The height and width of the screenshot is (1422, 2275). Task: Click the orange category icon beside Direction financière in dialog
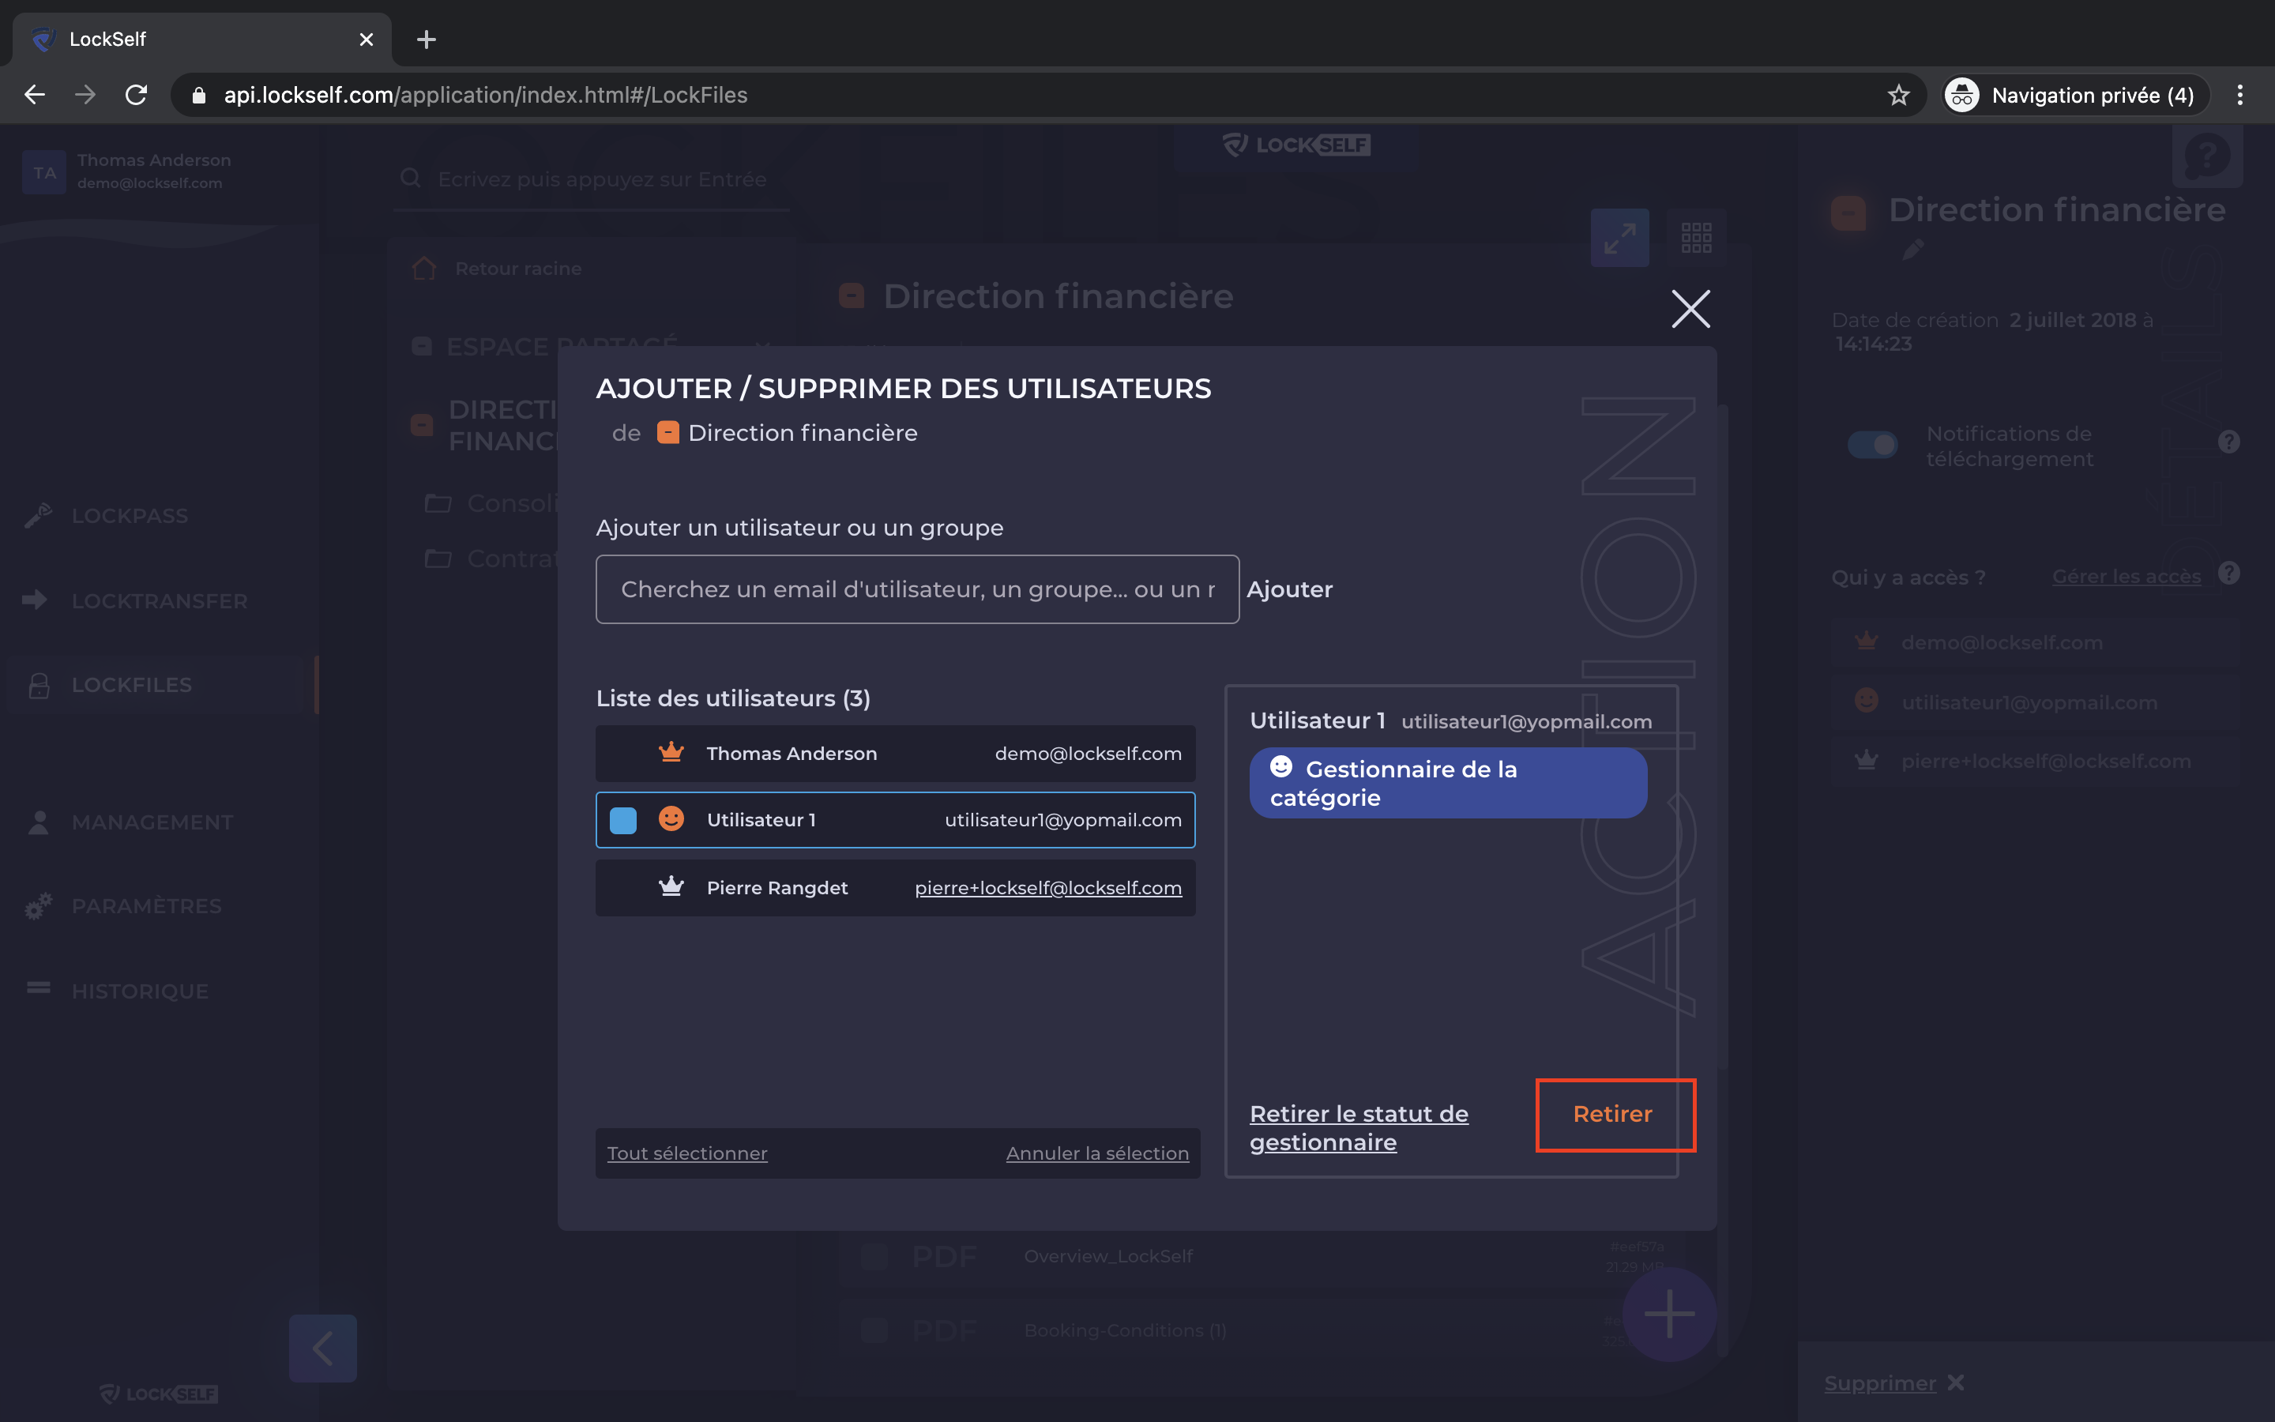pyautogui.click(x=667, y=433)
